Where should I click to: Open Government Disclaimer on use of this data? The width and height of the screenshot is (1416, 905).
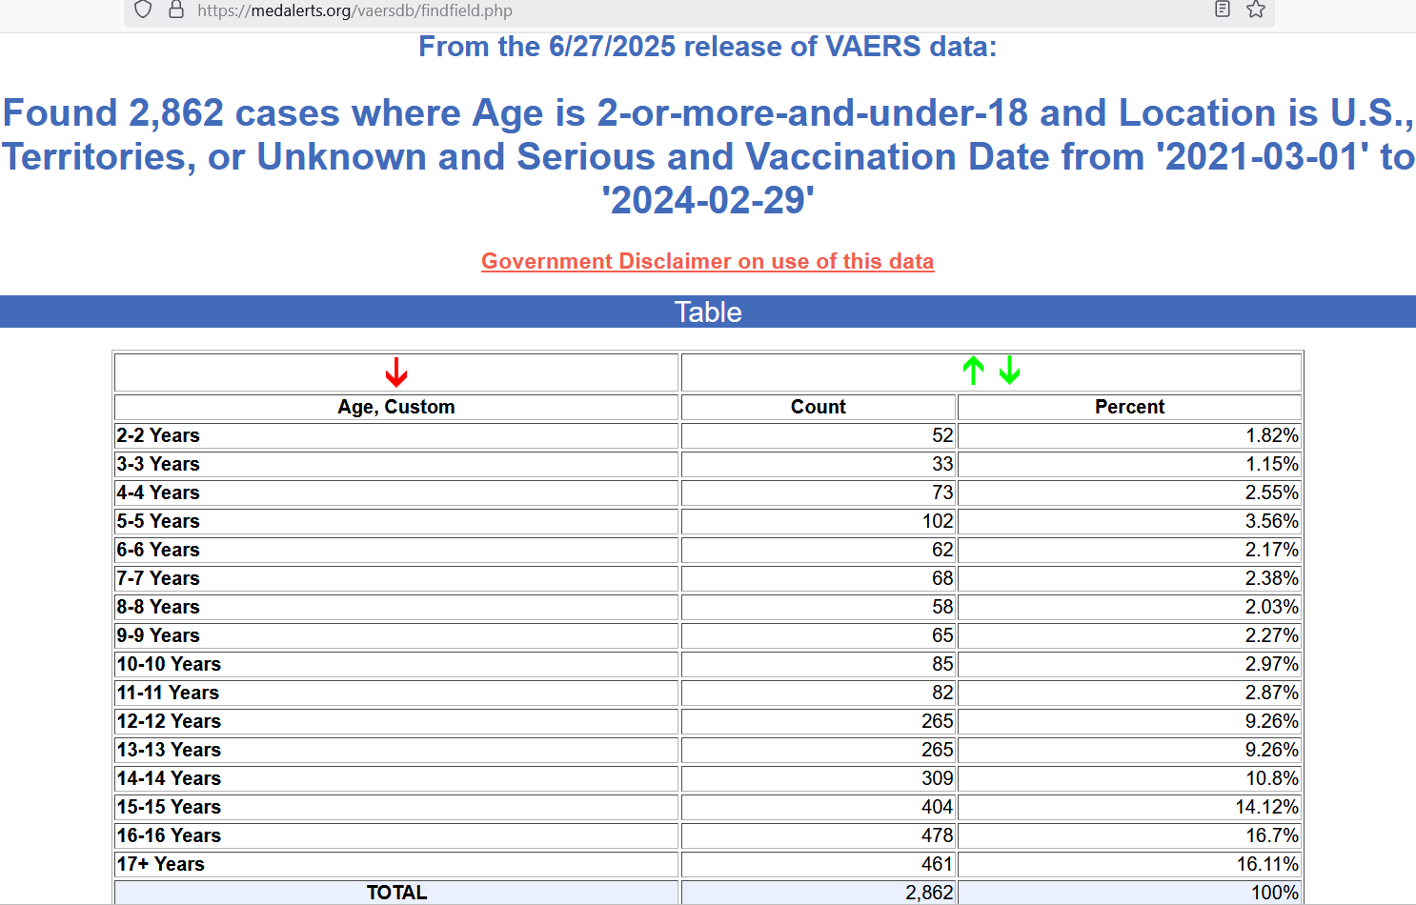(x=708, y=261)
